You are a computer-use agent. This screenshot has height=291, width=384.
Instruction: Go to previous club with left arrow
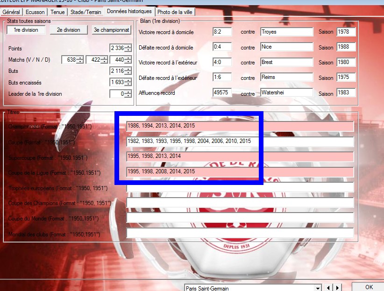coord(328,288)
